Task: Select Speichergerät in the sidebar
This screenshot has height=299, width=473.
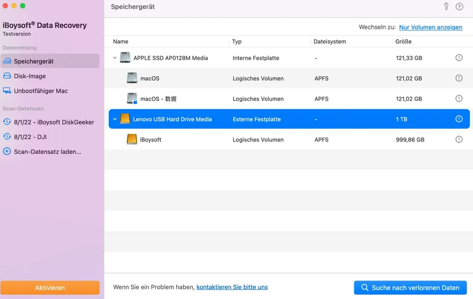Action: click(33, 61)
